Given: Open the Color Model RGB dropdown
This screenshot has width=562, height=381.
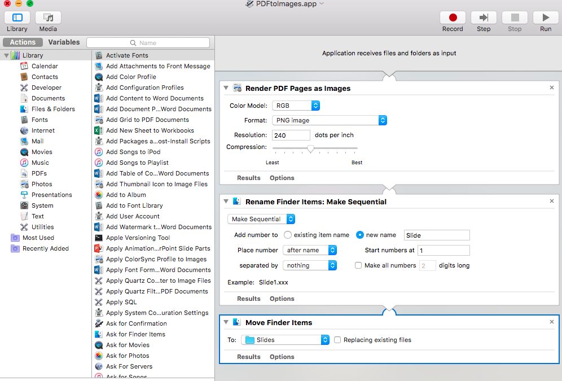Looking at the screenshot, I should tap(296, 106).
